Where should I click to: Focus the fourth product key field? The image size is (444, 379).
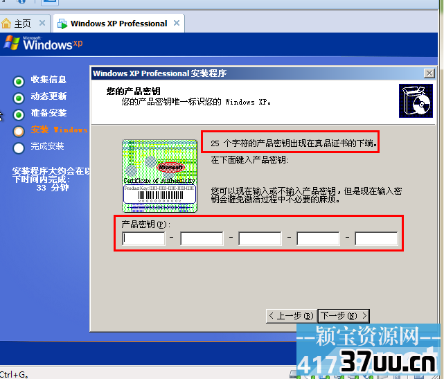coord(318,238)
